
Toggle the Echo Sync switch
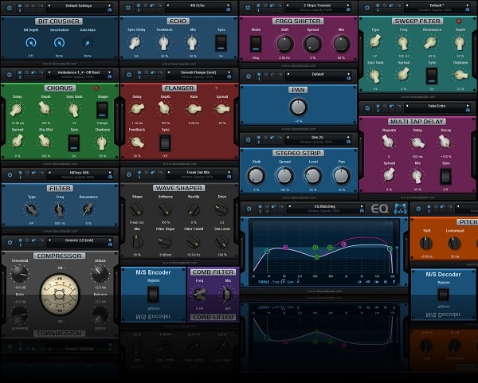pyautogui.click(x=221, y=43)
